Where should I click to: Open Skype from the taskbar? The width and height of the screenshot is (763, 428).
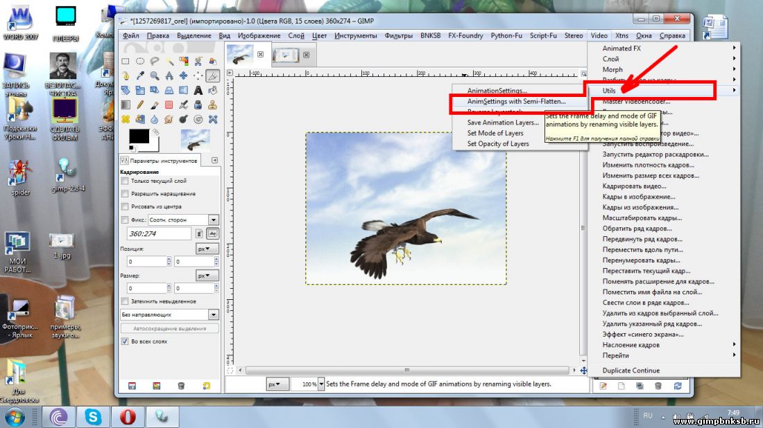click(94, 416)
